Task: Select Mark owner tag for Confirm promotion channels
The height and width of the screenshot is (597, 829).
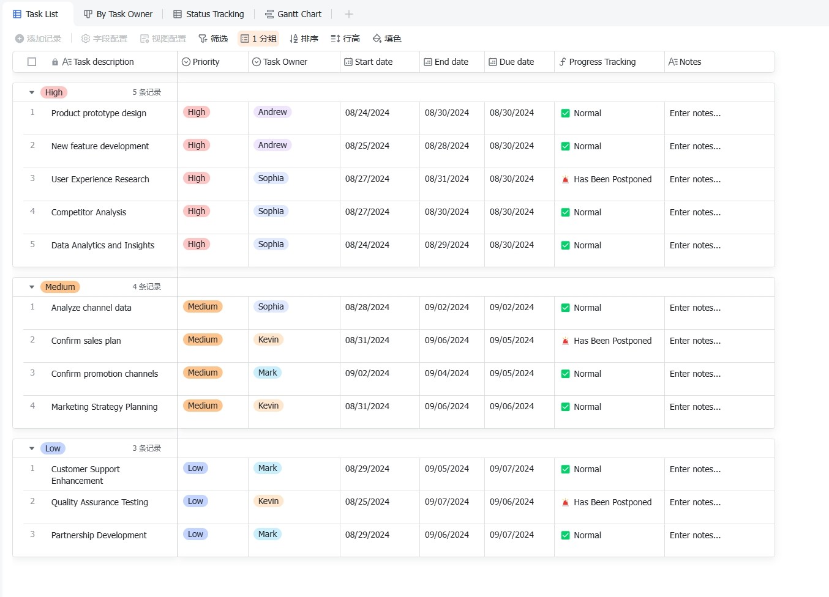Action: coord(268,373)
